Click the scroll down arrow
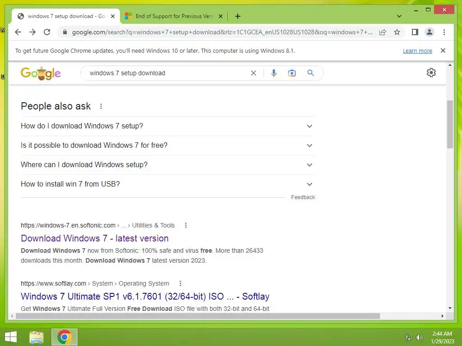The width and height of the screenshot is (462, 346). pos(450,308)
